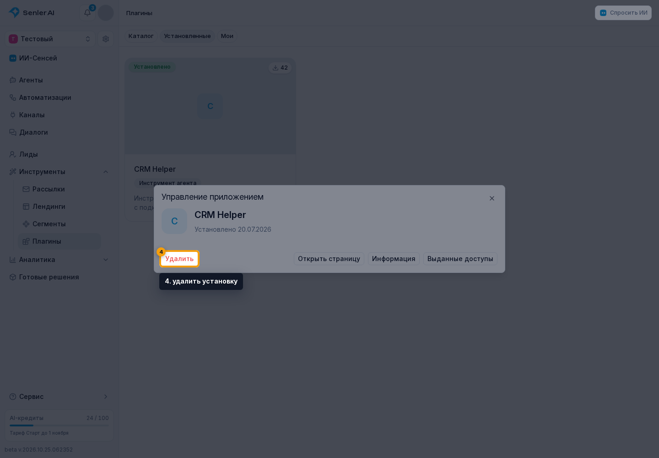This screenshot has width=659, height=458.
Task: Click Удалить to remove the app
Action: 179,259
